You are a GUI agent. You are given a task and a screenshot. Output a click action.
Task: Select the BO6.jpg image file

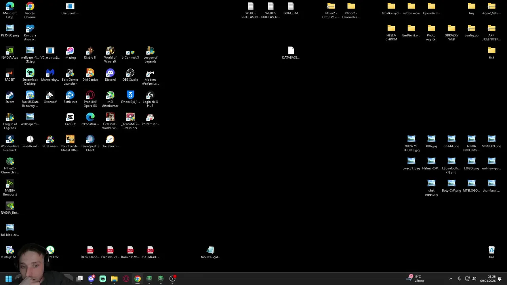coord(431,142)
